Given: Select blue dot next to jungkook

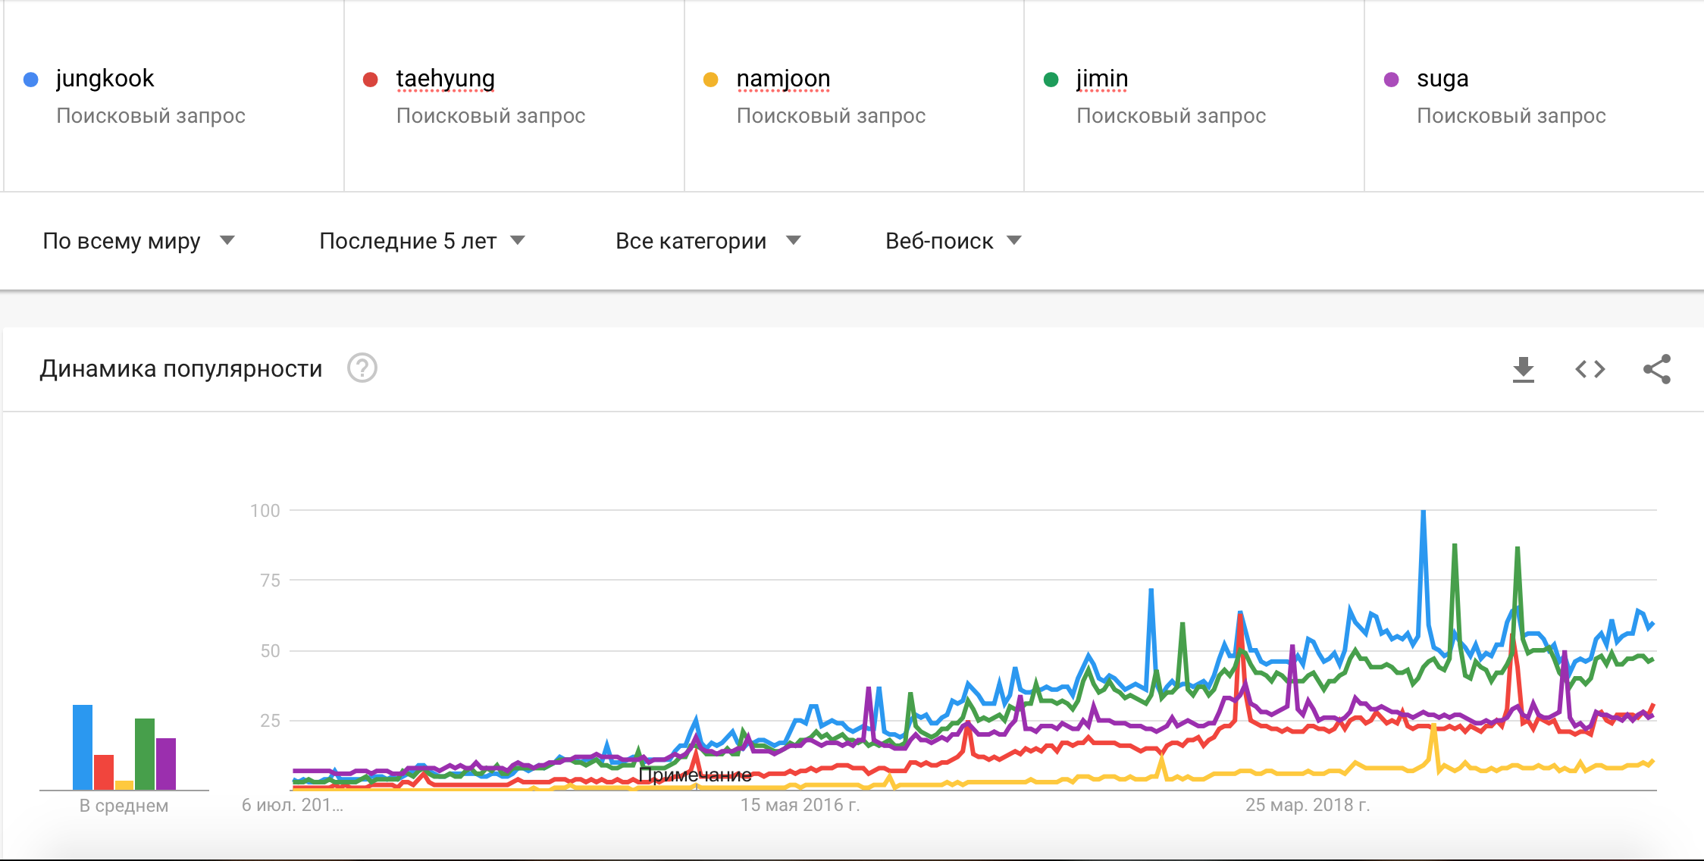Looking at the screenshot, I should (x=31, y=80).
